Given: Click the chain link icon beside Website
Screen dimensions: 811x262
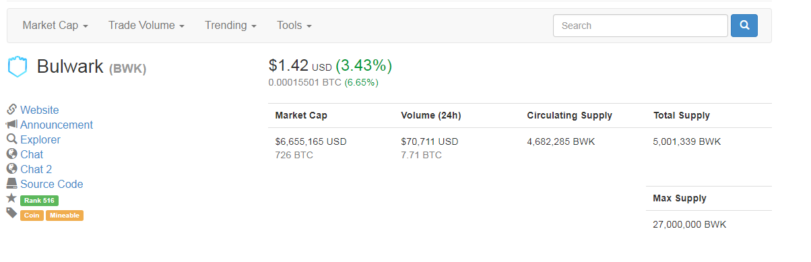Looking at the screenshot, I should click(x=11, y=110).
